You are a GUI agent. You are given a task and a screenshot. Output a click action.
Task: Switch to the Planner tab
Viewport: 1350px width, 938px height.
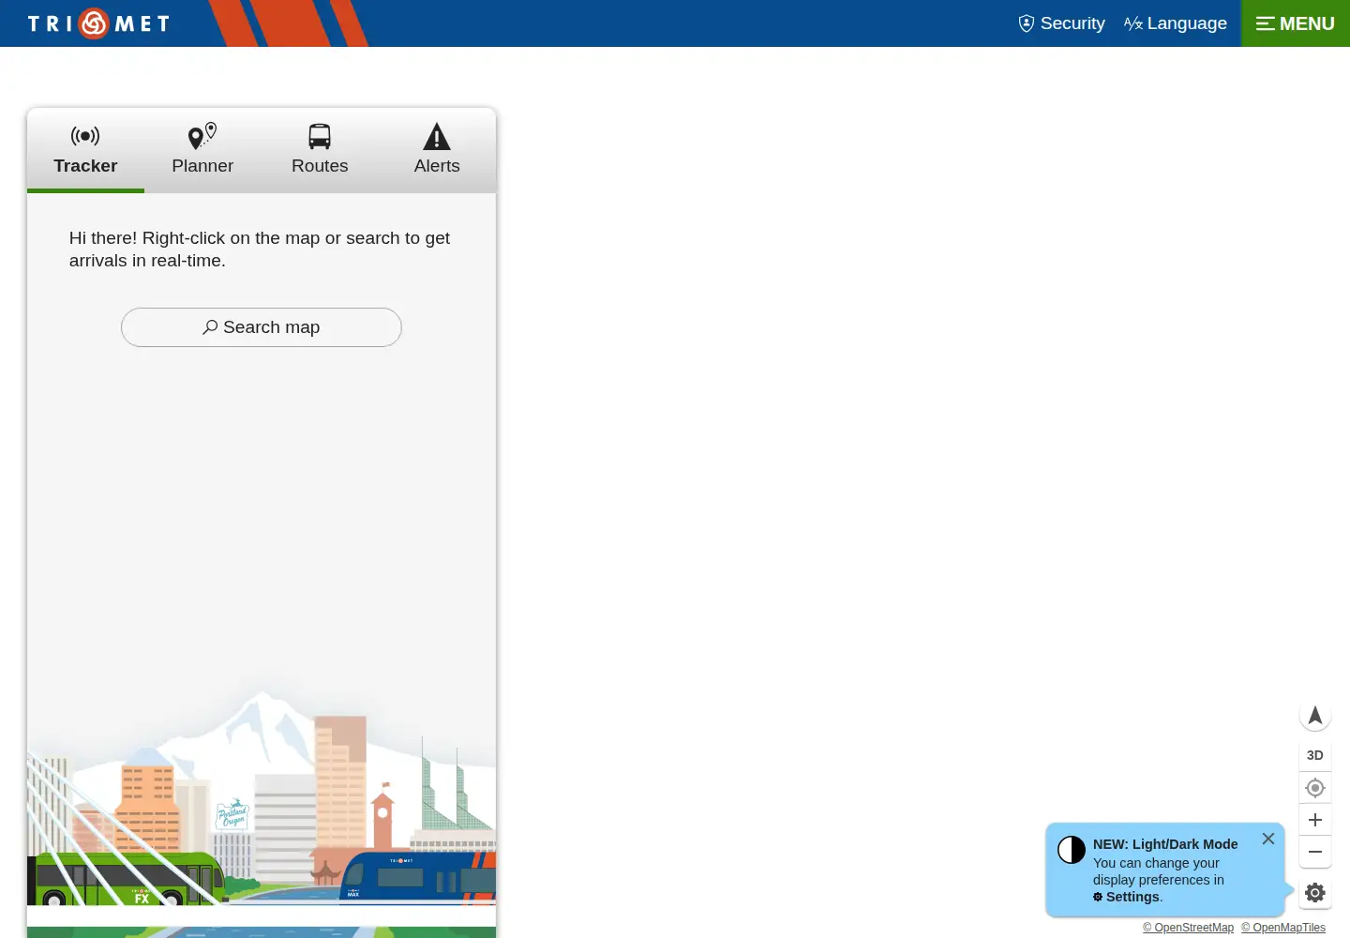pos(202,150)
